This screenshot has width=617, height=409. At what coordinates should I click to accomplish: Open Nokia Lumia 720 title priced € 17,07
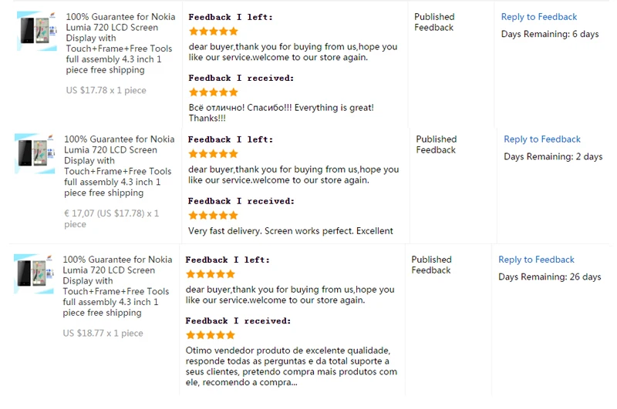click(119, 166)
